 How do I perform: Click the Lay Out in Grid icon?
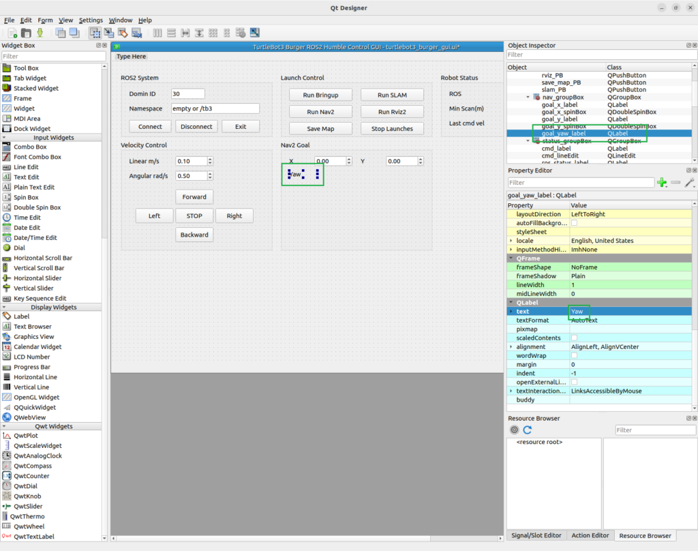click(x=213, y=33)
